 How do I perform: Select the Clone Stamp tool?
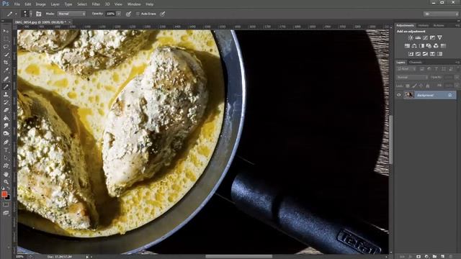click(x=6, y=94)
